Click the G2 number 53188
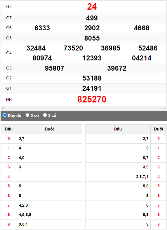Screen dimensions: 167x230 pos(92,78)
